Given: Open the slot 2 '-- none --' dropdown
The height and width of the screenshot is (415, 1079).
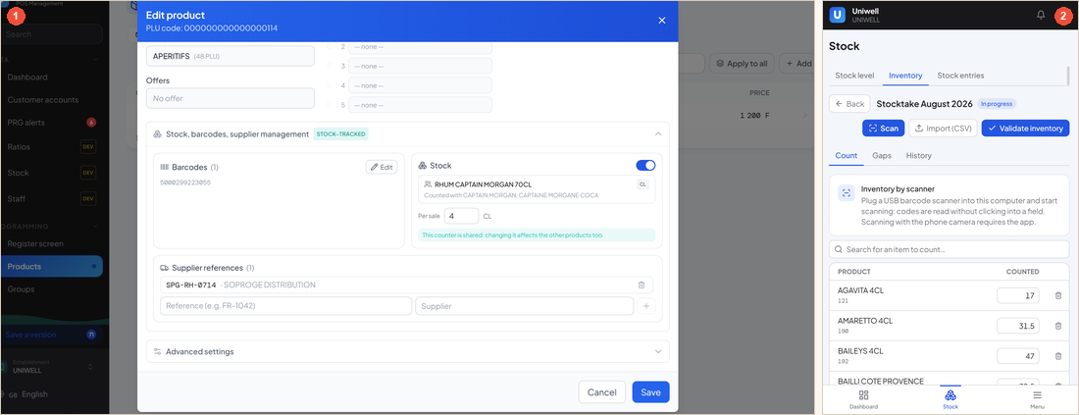Looking at the screenshot, I should click(420, 47).
